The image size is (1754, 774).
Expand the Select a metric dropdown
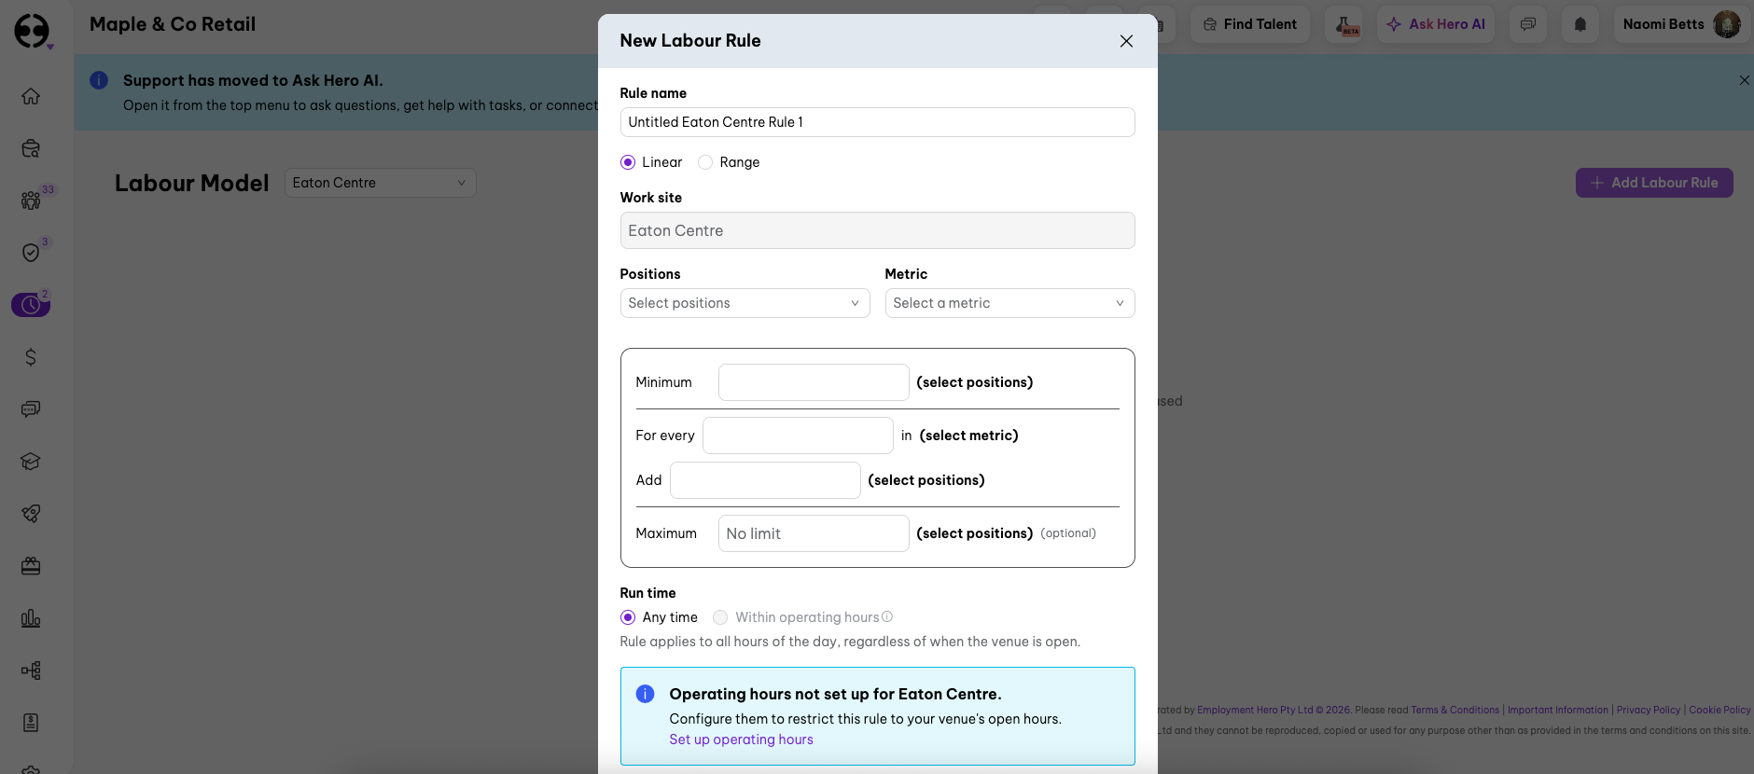click(1009, 303)
